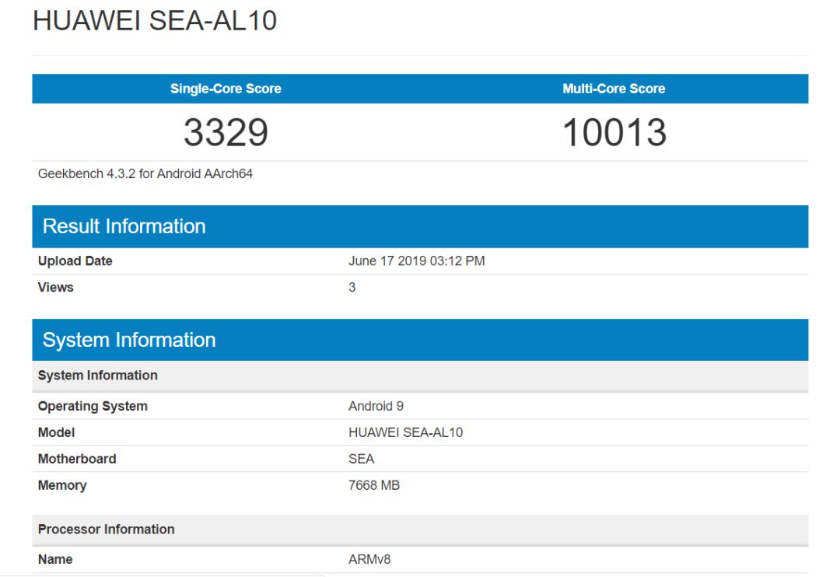
Task: Click the Processor Information subheader
Action: pos(107,530)
